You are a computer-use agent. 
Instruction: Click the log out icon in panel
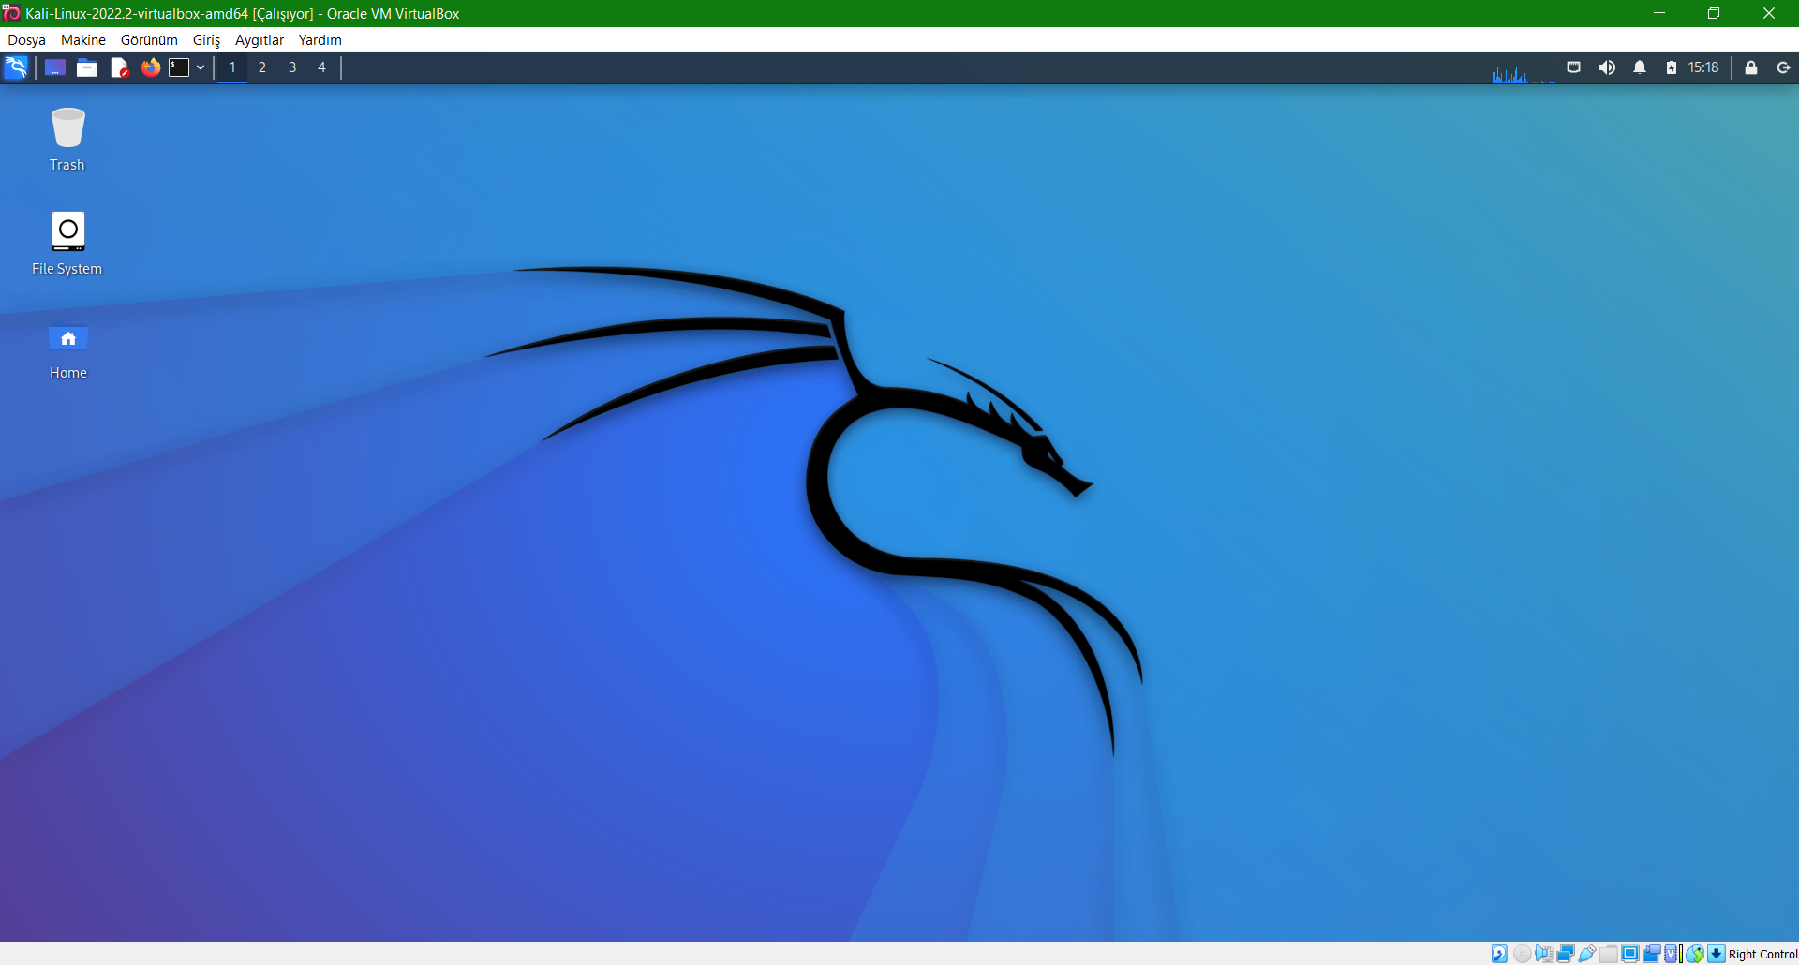[x=1784, y=67]
